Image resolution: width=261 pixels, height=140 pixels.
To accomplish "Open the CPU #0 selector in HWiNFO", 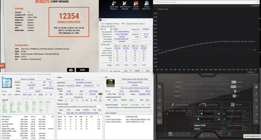I will pos(6,91).
